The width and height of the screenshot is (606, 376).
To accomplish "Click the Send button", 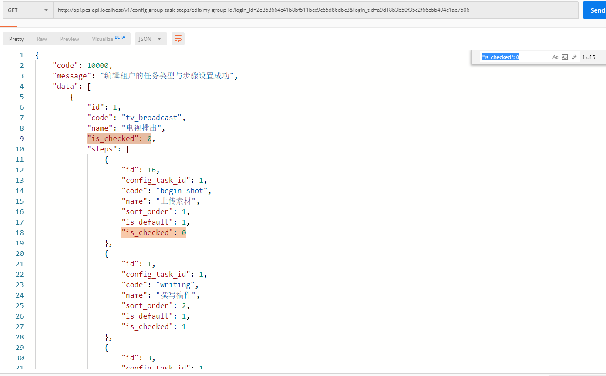I will tap(595, 10).
